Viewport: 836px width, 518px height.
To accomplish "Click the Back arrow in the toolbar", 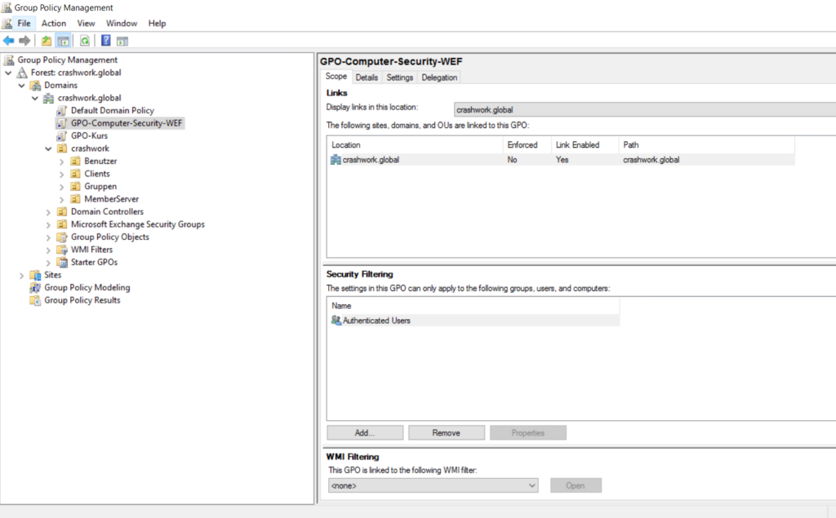I will pyautogui.click(x=8, y=41).
